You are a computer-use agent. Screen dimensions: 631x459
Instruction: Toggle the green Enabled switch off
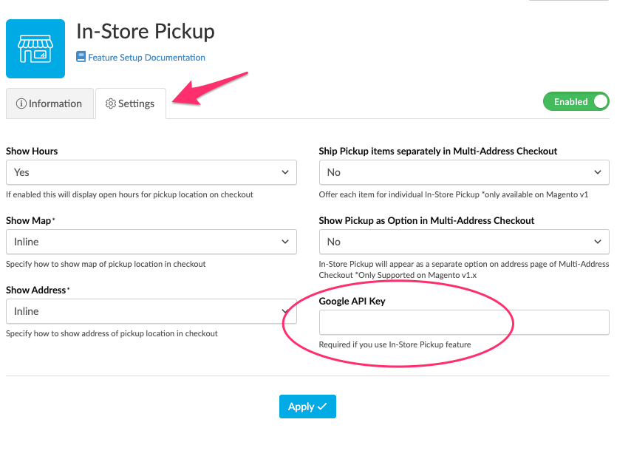(576, 102)
